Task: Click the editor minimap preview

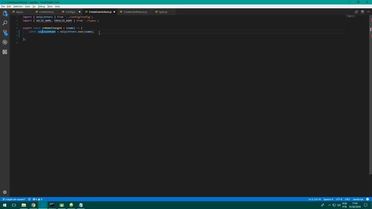Action: click(x=350, y=17)
